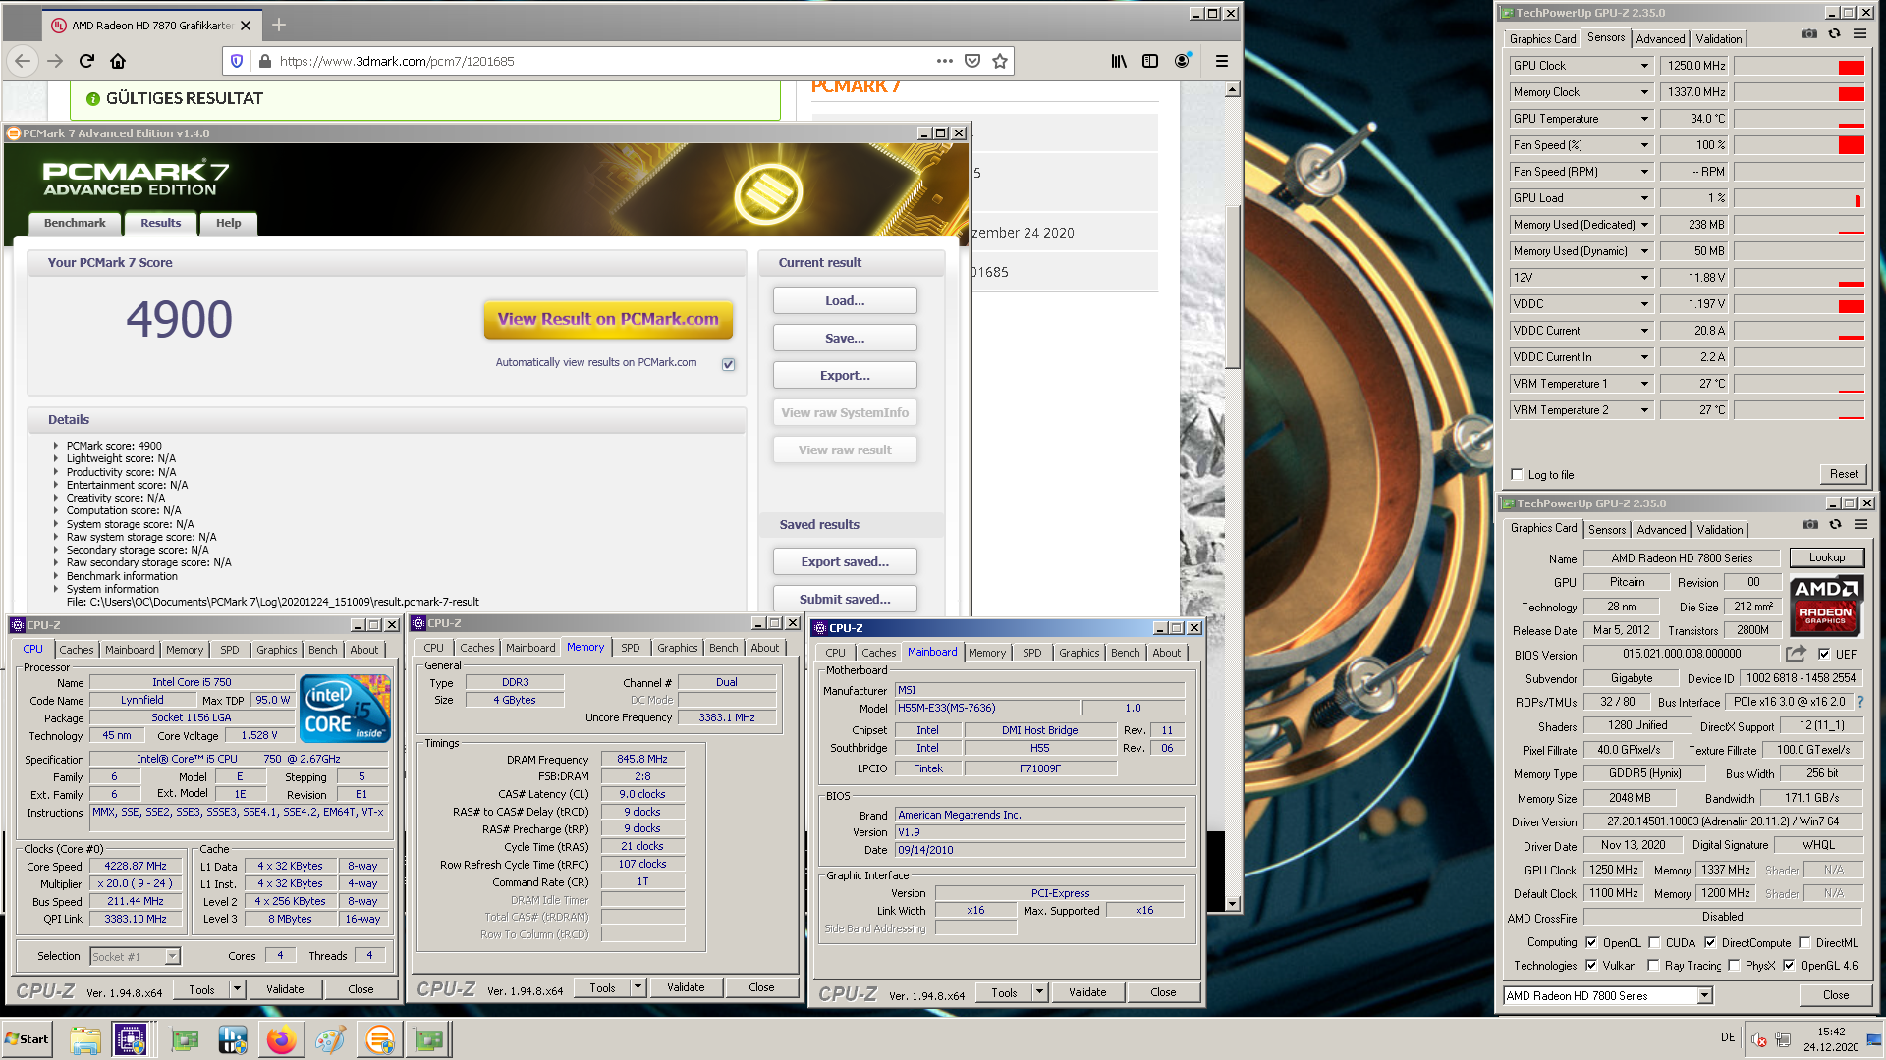Open the GPU Clock sensor dropdown
The width and height of the screenshot is (1886, 1060).
(x=1644, y=66)
